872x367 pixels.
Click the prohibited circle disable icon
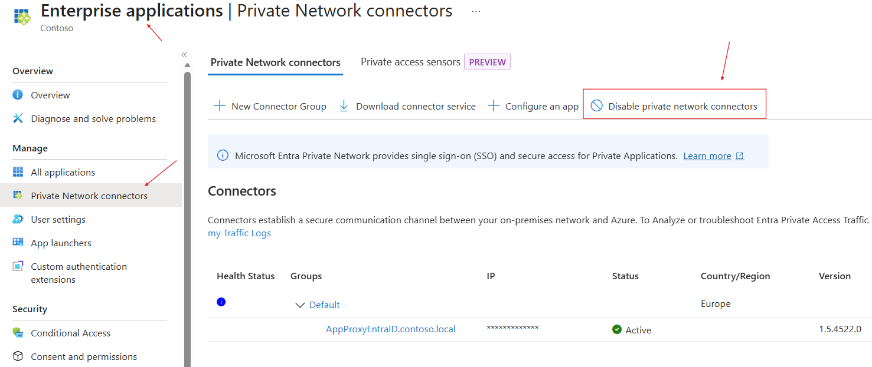pyautogui.click(x=597, y=106)
